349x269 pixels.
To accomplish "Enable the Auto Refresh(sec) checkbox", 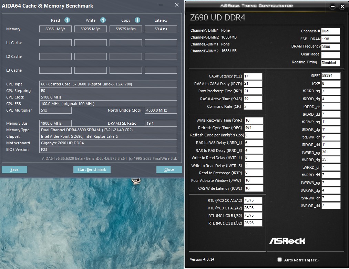I will (x=279, y=259).
